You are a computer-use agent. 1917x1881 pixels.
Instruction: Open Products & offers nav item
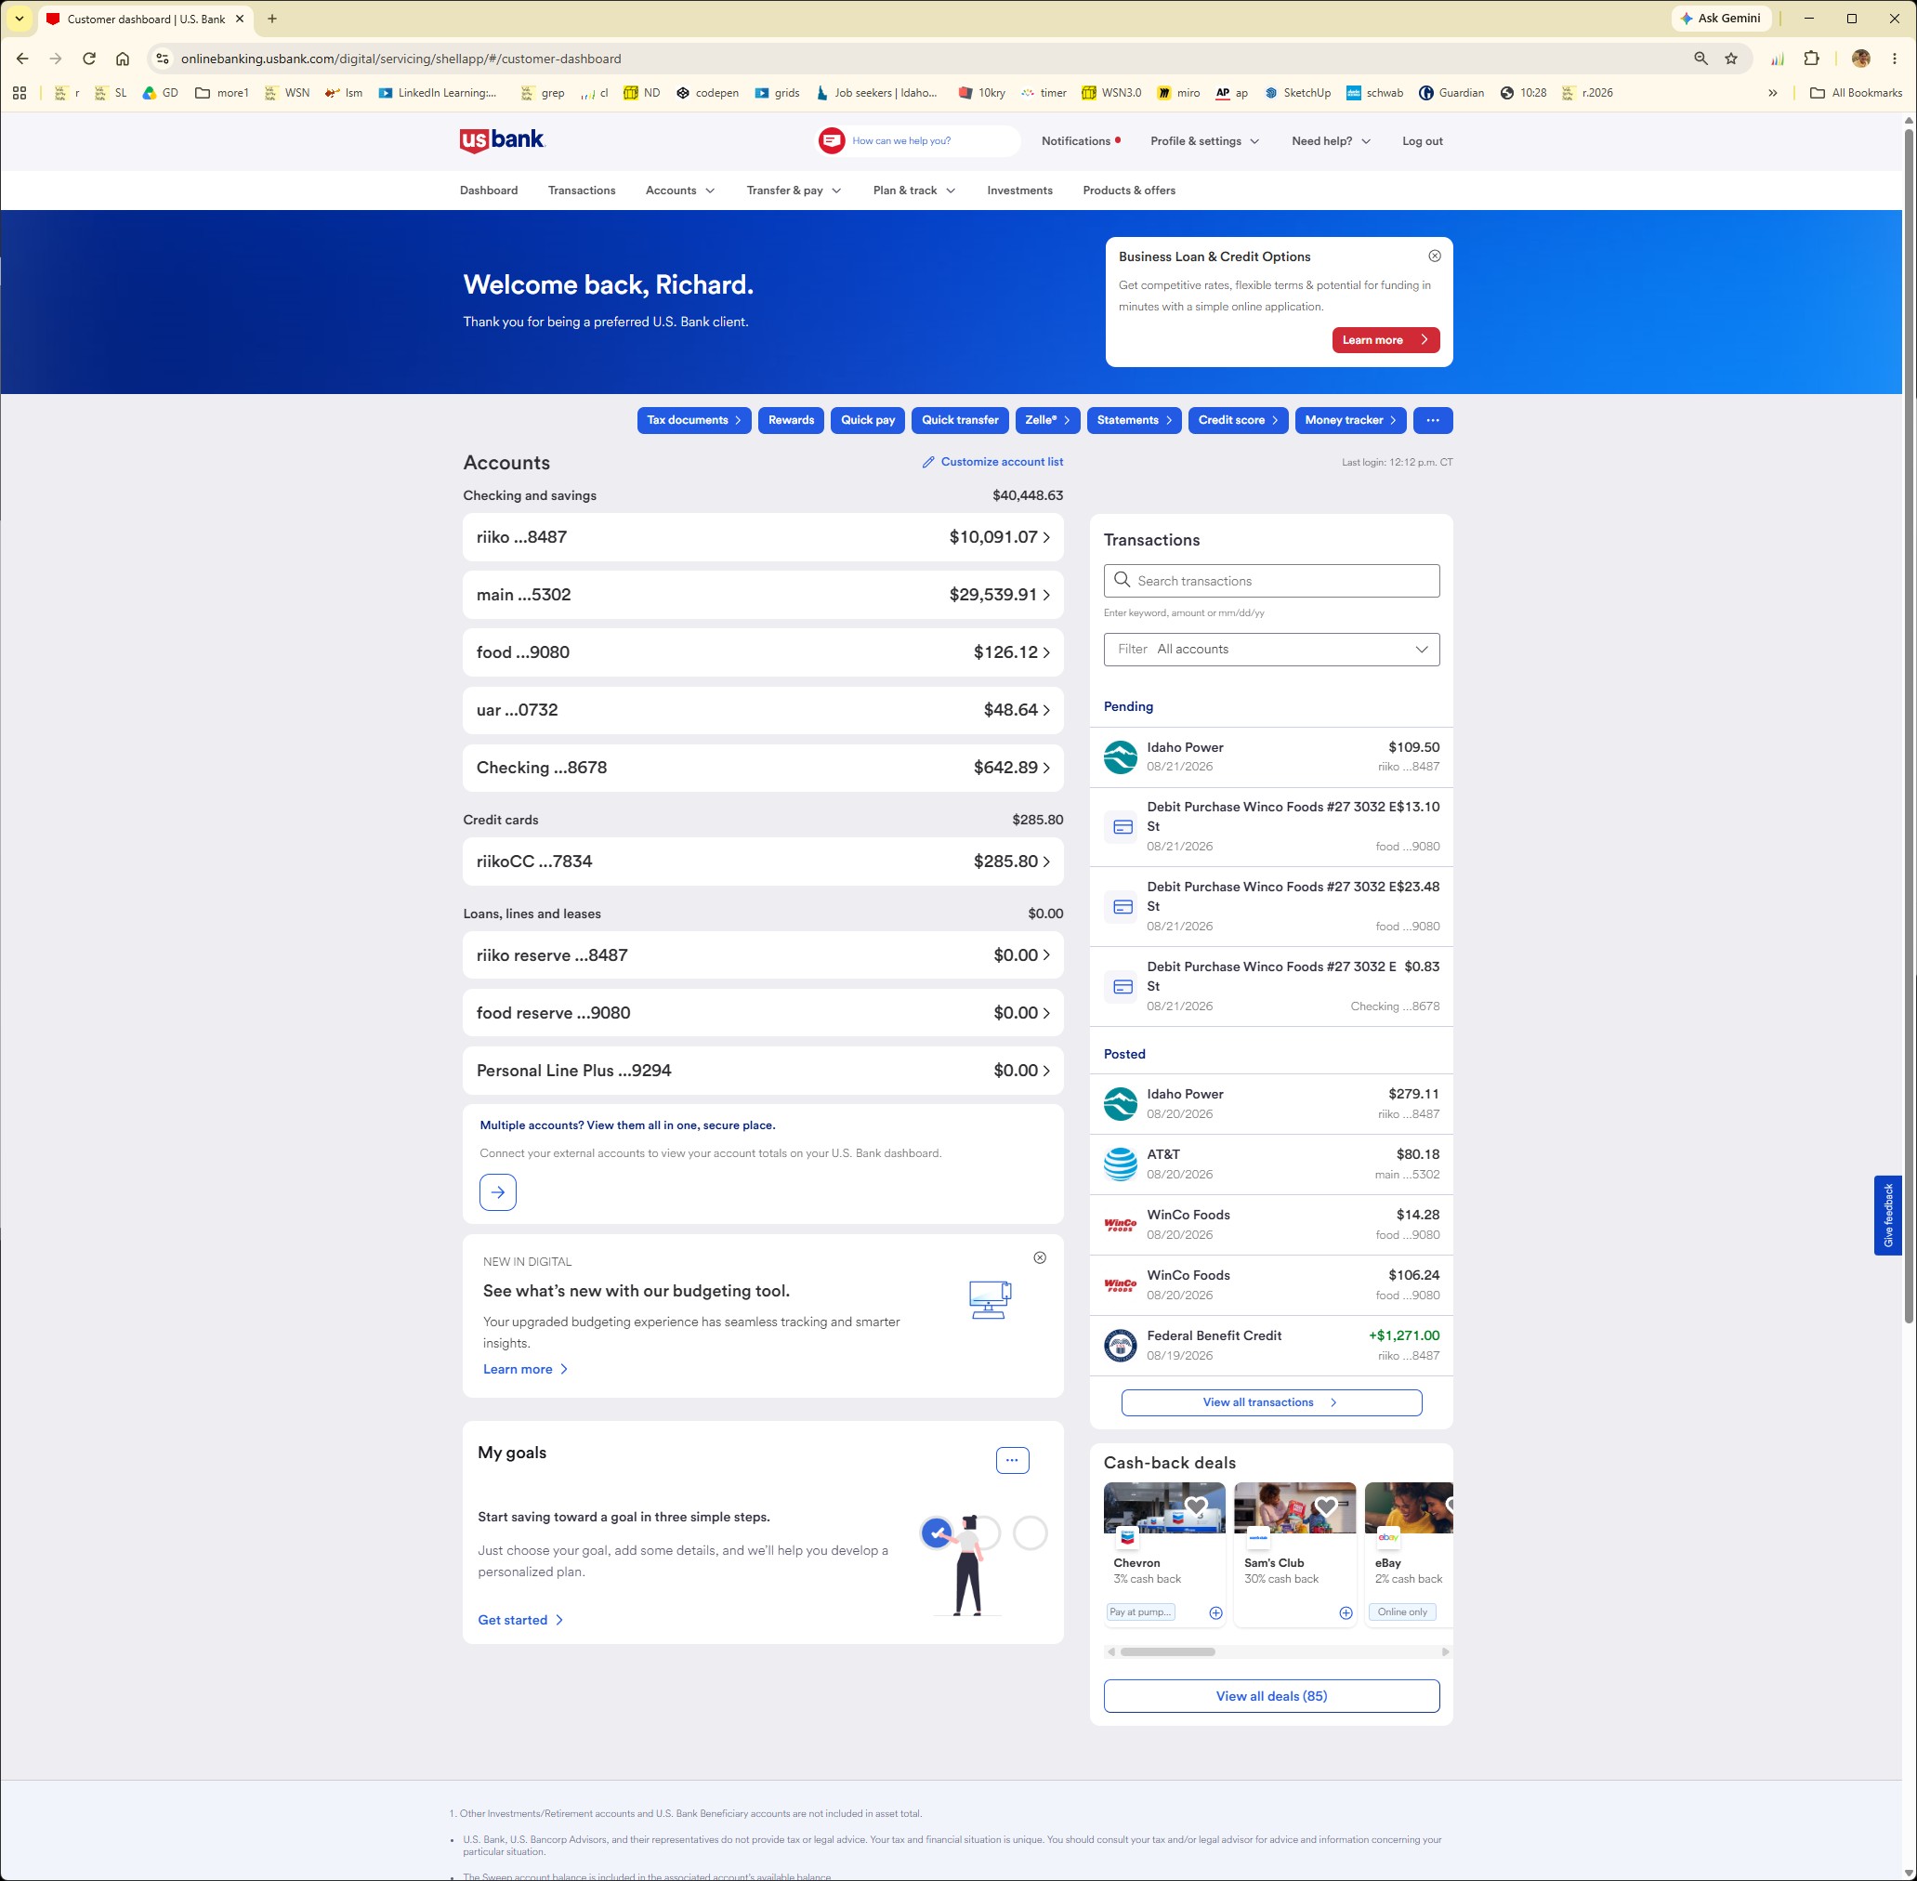(1129, 191)
